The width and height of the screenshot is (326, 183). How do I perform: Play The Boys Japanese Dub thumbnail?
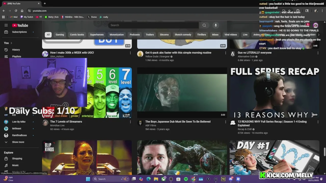[x=182, y=93]
